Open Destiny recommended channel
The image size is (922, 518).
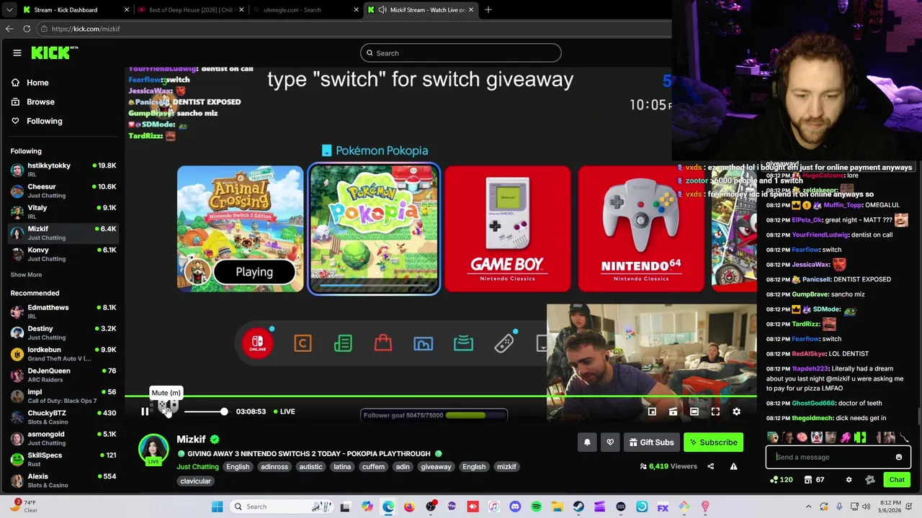pos(63,332)
